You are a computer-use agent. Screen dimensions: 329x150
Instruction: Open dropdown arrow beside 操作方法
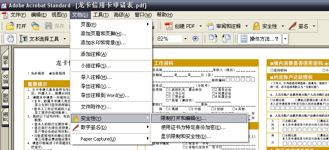pos(285,39)
